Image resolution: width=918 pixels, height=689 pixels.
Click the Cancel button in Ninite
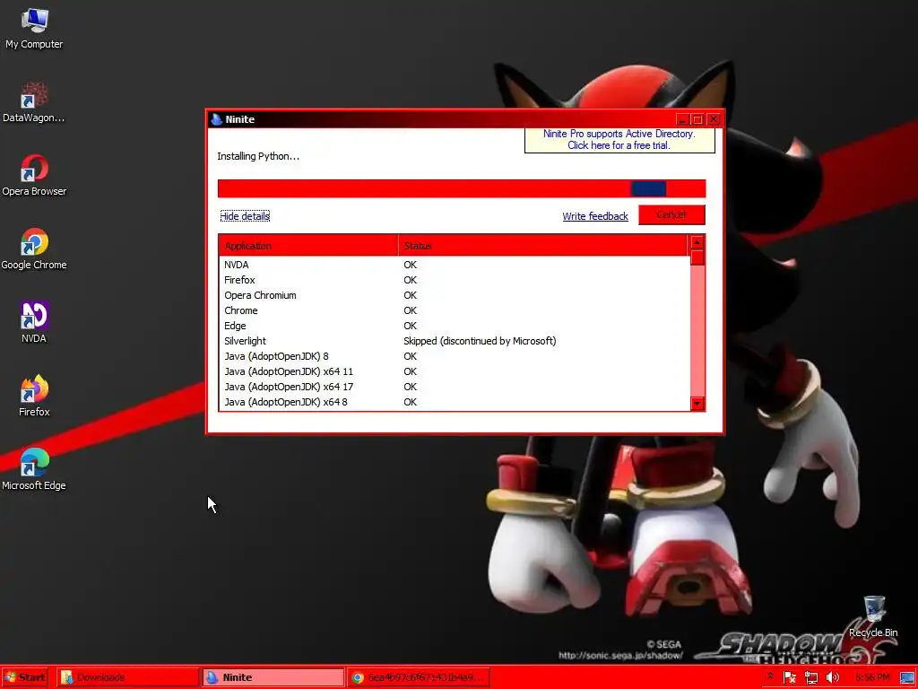click(671, 214)
